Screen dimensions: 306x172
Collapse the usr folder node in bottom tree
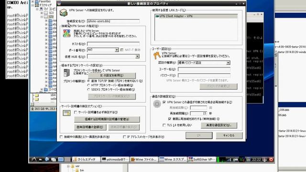pyautogui.click(x=68, y=166)
